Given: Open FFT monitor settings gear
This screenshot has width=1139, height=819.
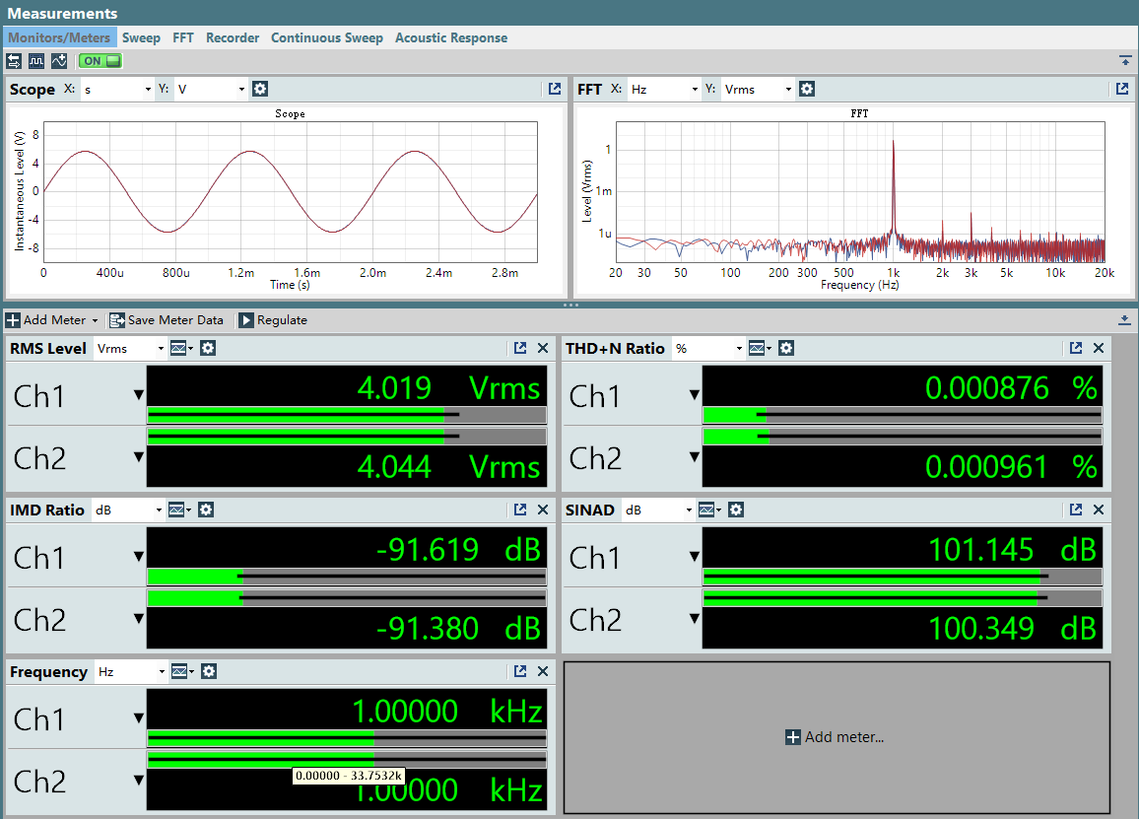Looking at the screenshot, I should pos(806,89).
